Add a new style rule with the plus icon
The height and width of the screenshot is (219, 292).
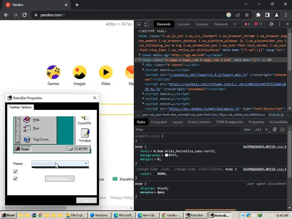(x=267, y=130)
